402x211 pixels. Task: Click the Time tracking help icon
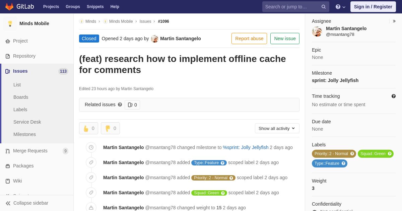(x=394, y=96)
